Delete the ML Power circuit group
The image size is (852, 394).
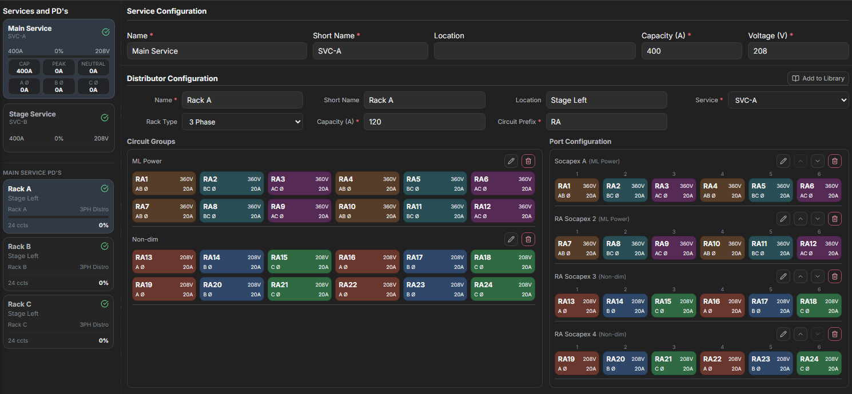click(528, 161)
